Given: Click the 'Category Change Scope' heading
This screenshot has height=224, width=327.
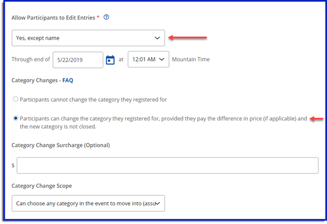Looking at the screenshot, I should click(x=41, y=186).
